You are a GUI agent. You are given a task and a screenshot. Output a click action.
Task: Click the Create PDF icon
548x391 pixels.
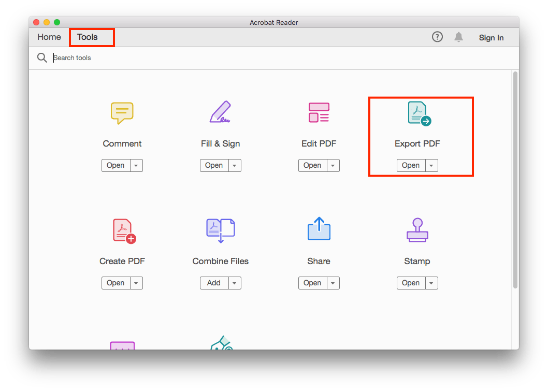click(x=124, y=231)
